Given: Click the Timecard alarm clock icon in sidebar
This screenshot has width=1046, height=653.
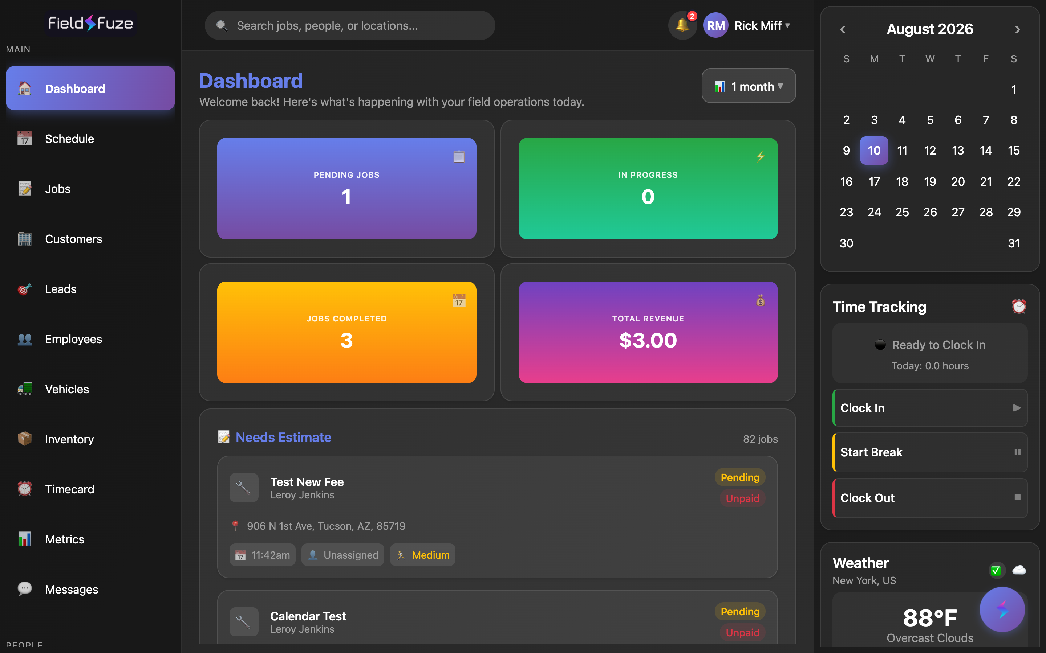Looking at the screenshot, I should pos(25,489).
